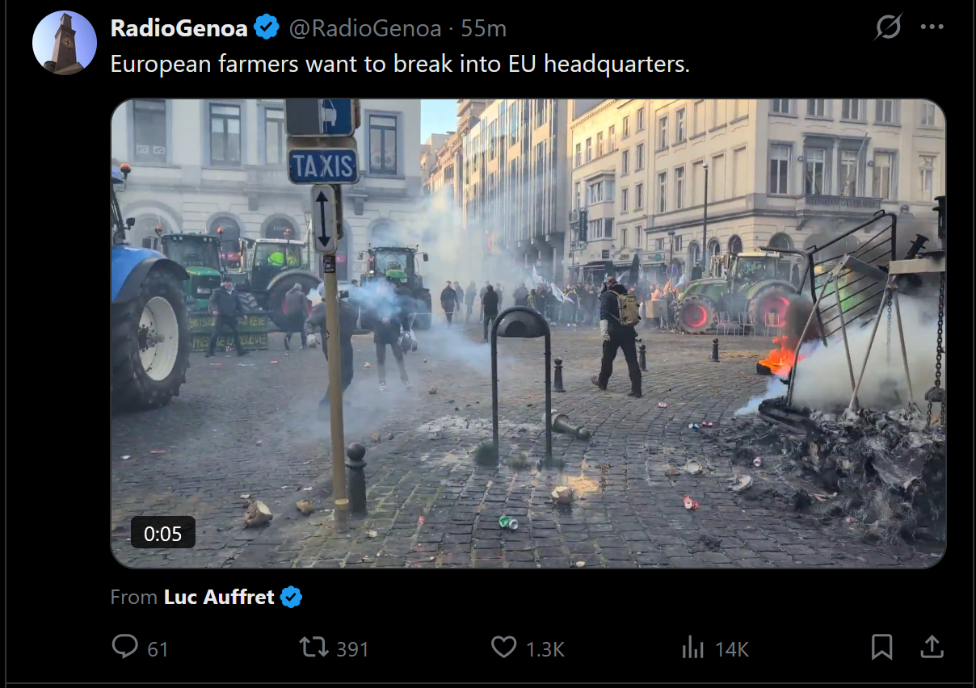Click the RadioGenoa display name
This screenshot has height=688, width=976.
click(x=179, y=28)
